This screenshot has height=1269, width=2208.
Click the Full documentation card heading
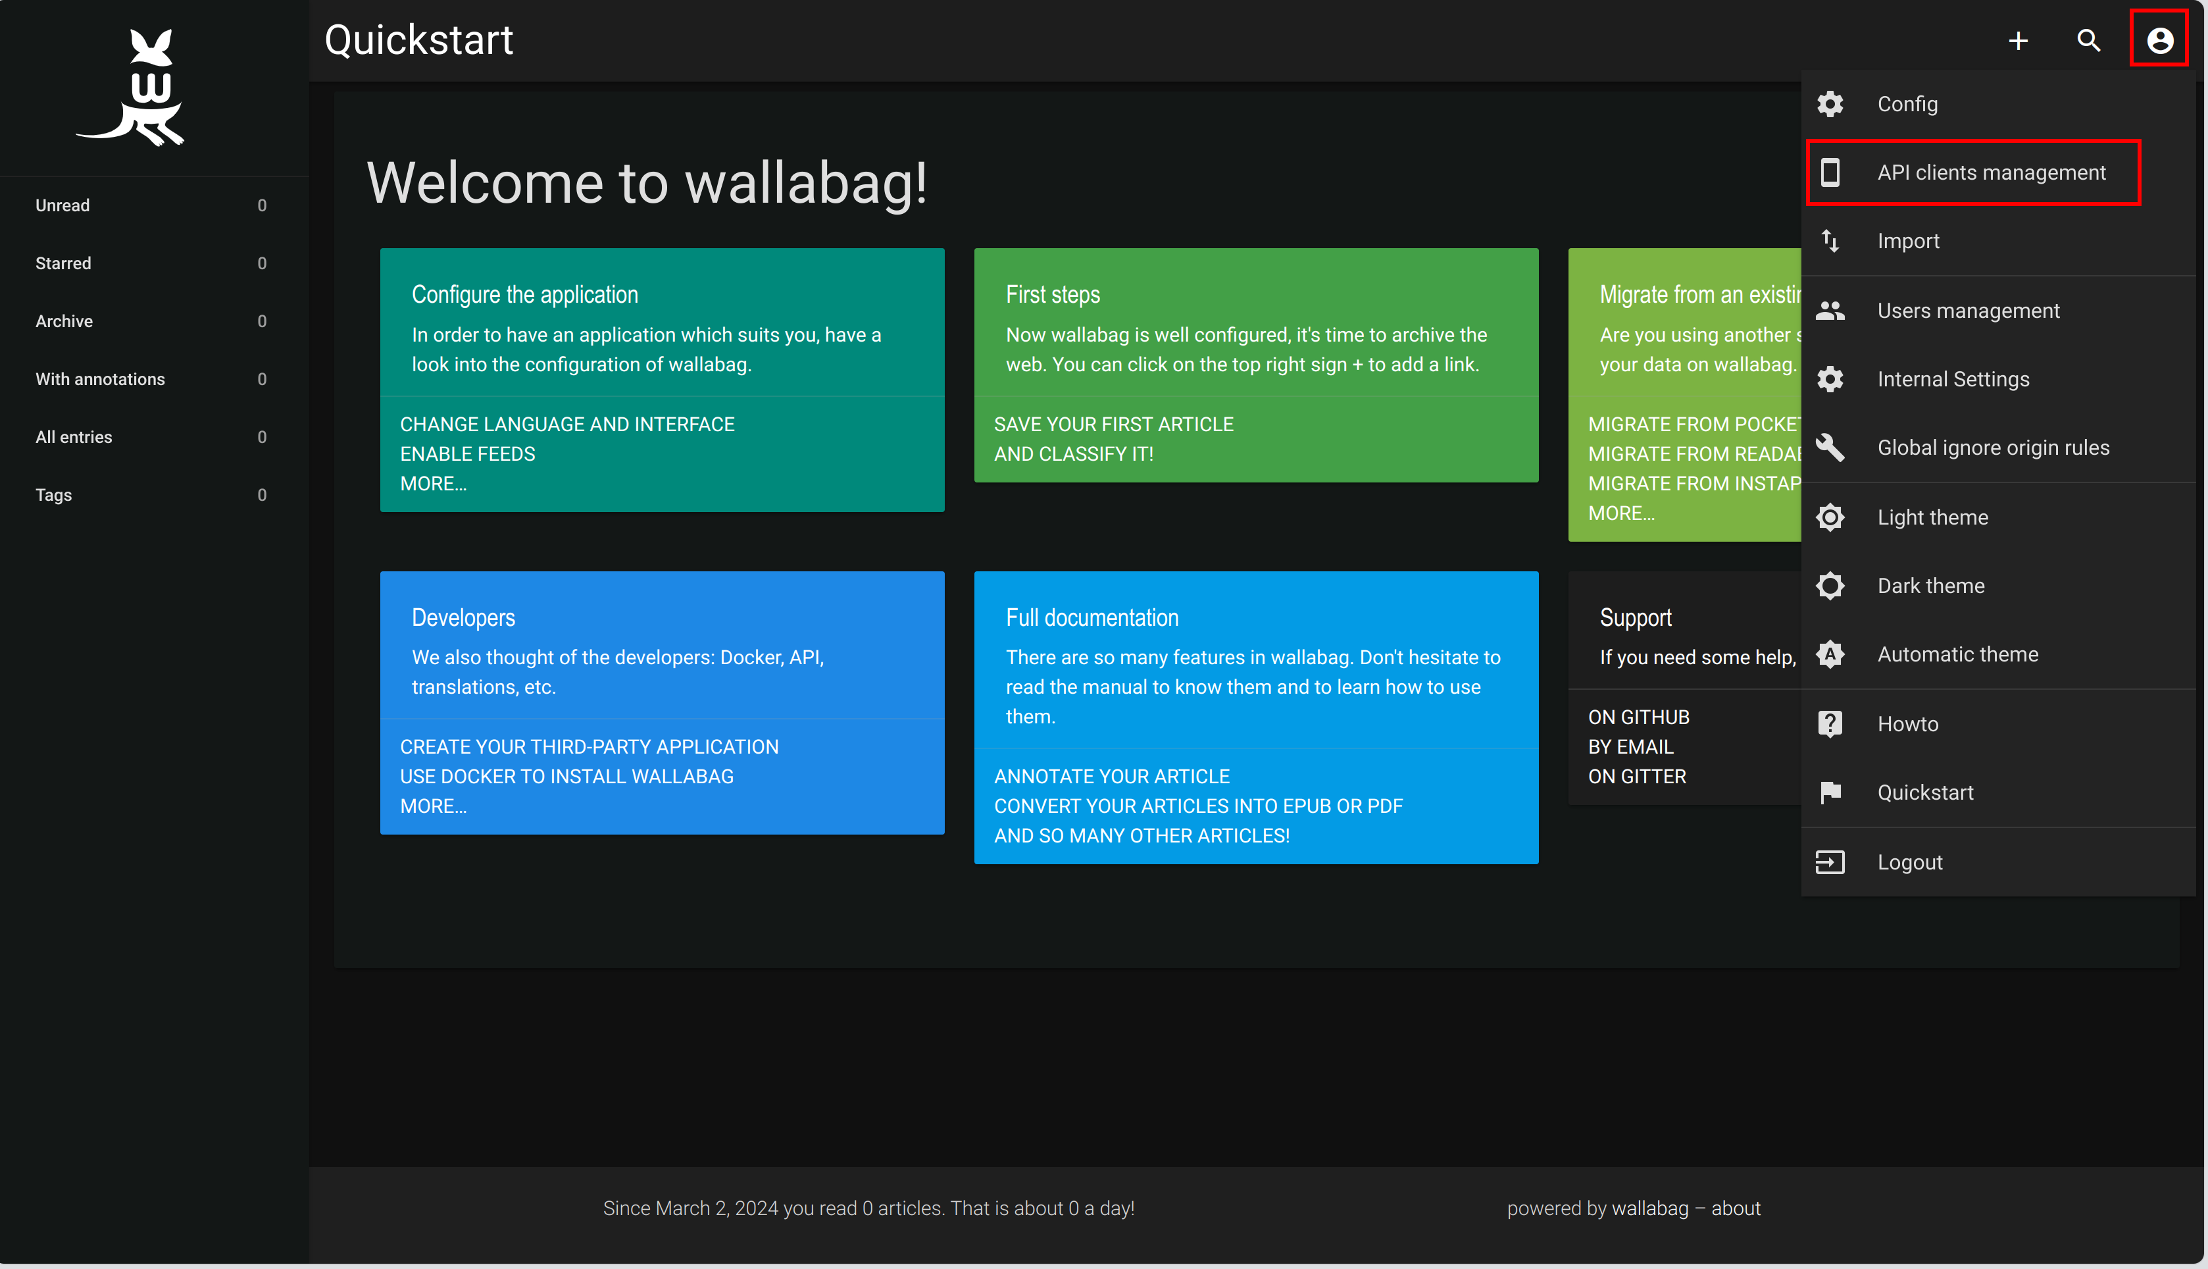click(1092, 618)
